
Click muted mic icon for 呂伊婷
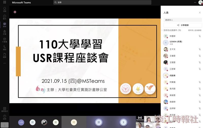coord(200,108)
